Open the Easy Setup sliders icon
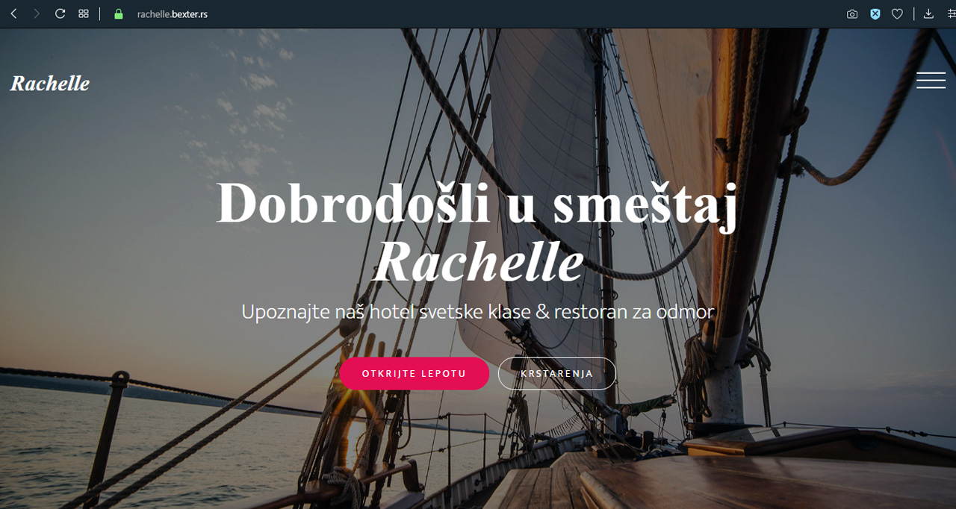This screenshot has width=956, height=509. pos(952,13)
